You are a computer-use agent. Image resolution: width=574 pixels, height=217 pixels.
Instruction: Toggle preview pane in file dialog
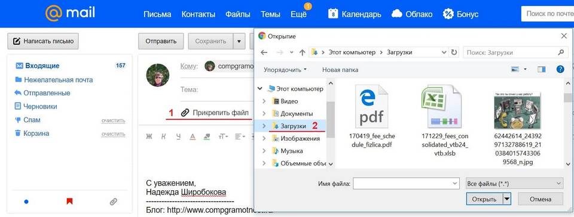542,69
